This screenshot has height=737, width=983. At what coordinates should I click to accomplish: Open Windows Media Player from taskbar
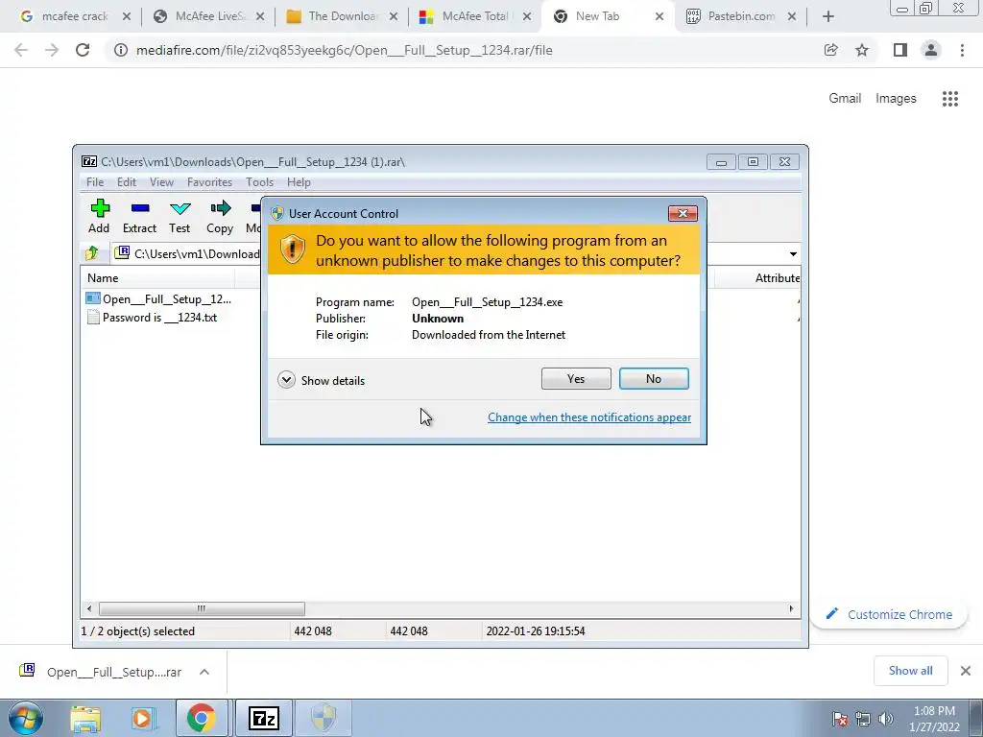(142, 719)
